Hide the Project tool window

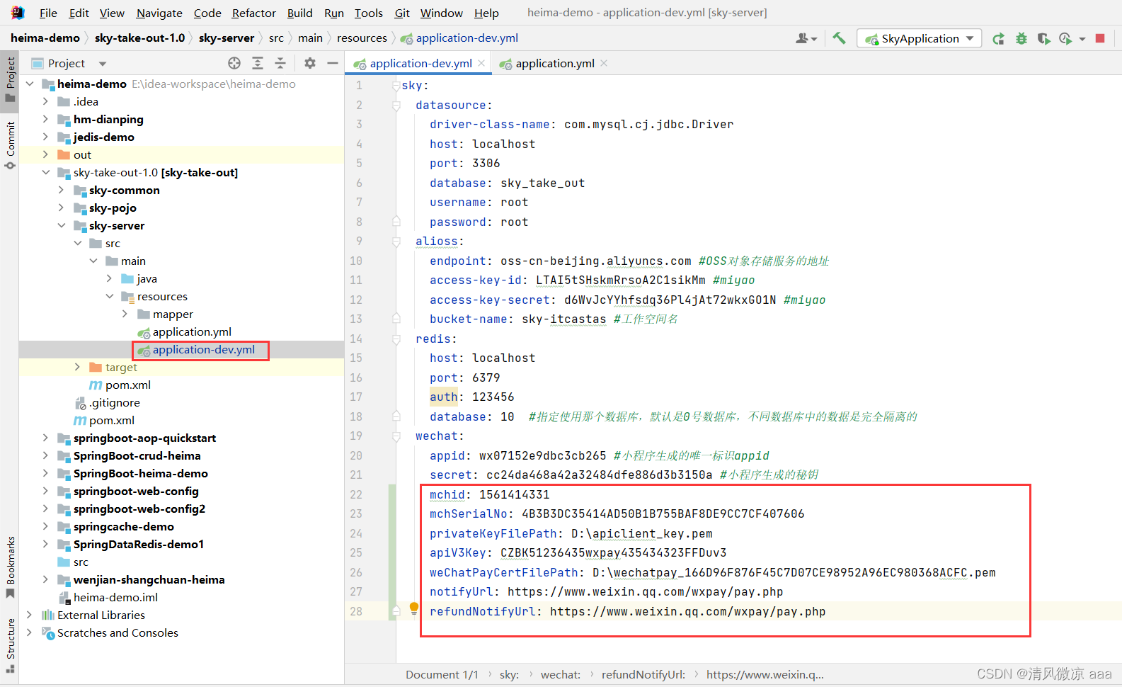pyautogui.click(x=333, y=63)
